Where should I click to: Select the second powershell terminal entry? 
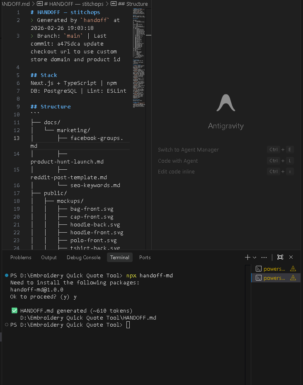coord(276,278)
